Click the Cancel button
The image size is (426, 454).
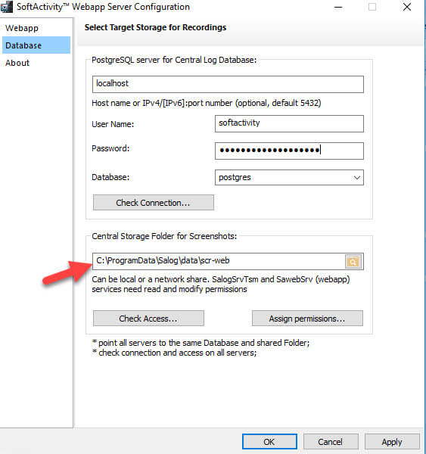click(x=331, y=442)
